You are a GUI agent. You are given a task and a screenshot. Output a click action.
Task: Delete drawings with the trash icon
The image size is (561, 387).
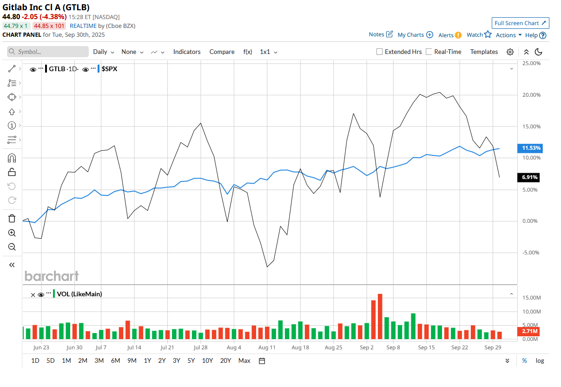12,219
